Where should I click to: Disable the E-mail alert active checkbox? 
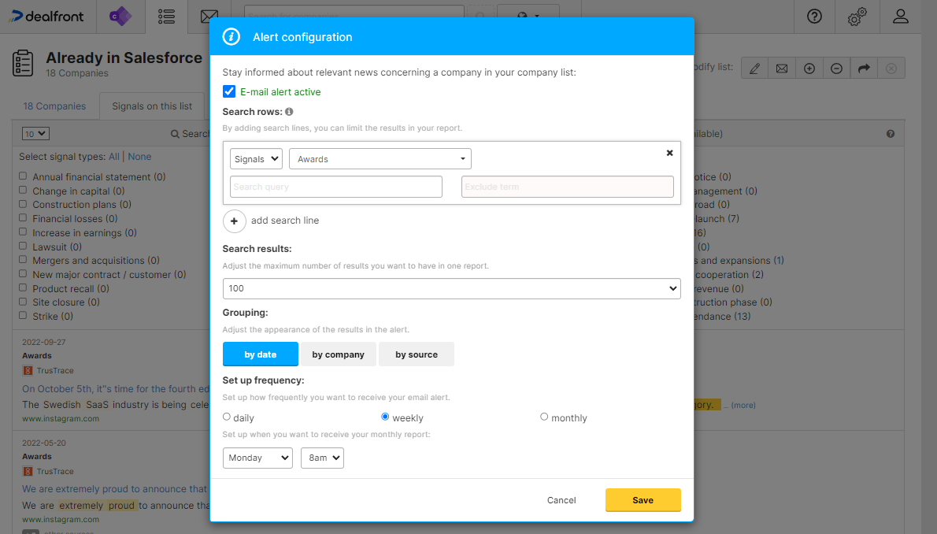tap(228, 91)
